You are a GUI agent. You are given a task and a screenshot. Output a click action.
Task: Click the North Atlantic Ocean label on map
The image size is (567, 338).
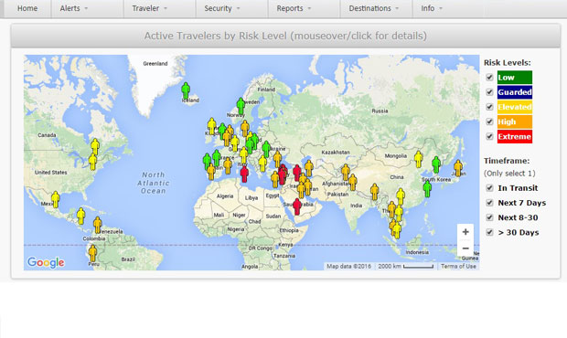154,183
